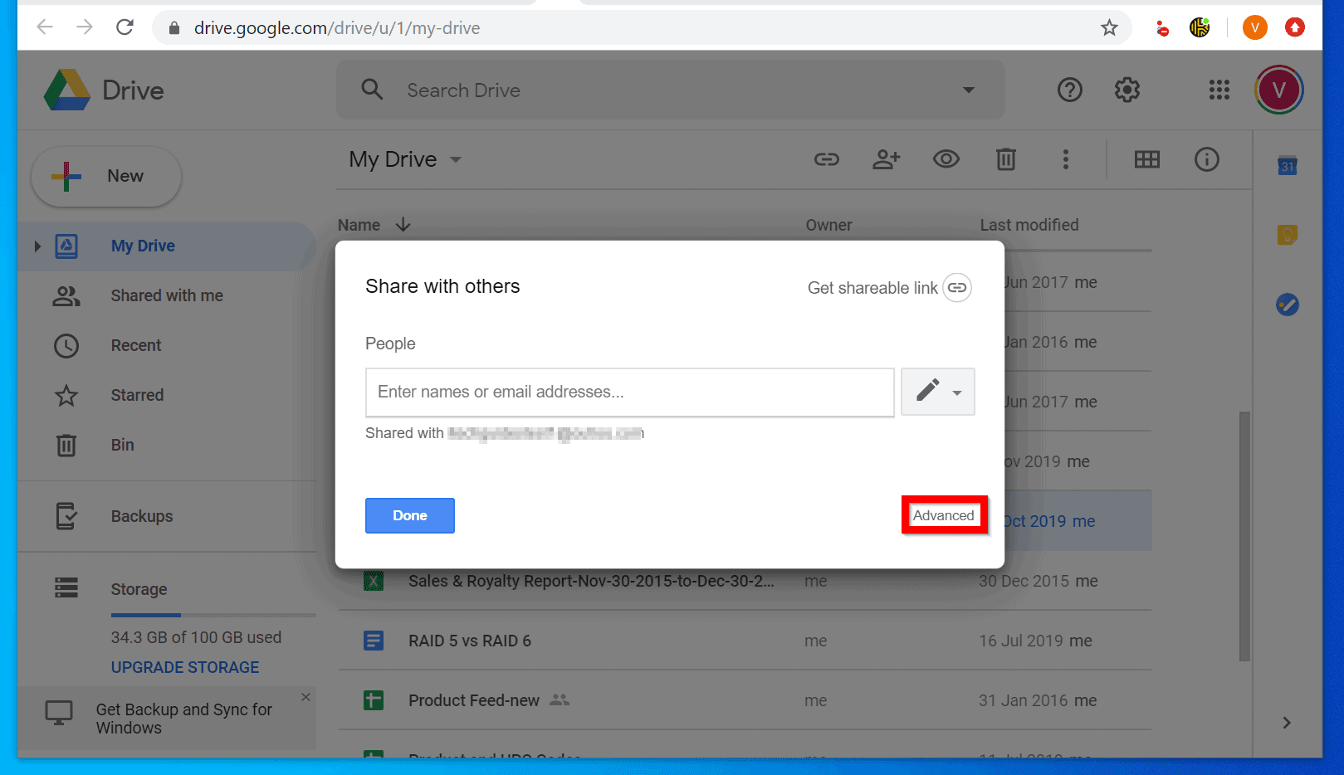
Task: Open Google Calendar from the right side panel
Action: click(1286, 166)
